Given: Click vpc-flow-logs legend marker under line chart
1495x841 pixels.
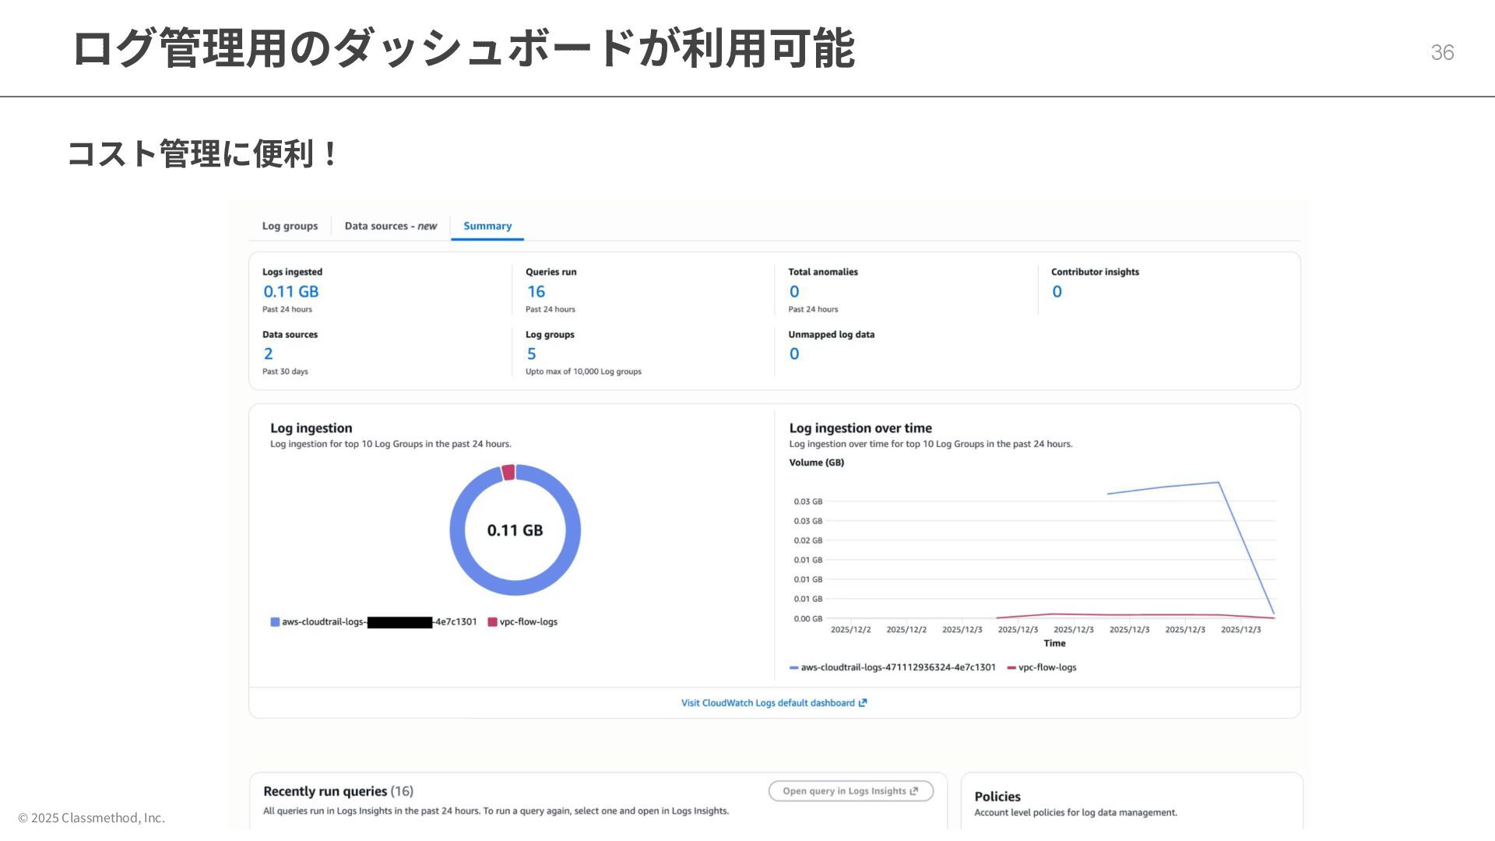Looking at the screenshot, I should click(x=1011, y=668).
